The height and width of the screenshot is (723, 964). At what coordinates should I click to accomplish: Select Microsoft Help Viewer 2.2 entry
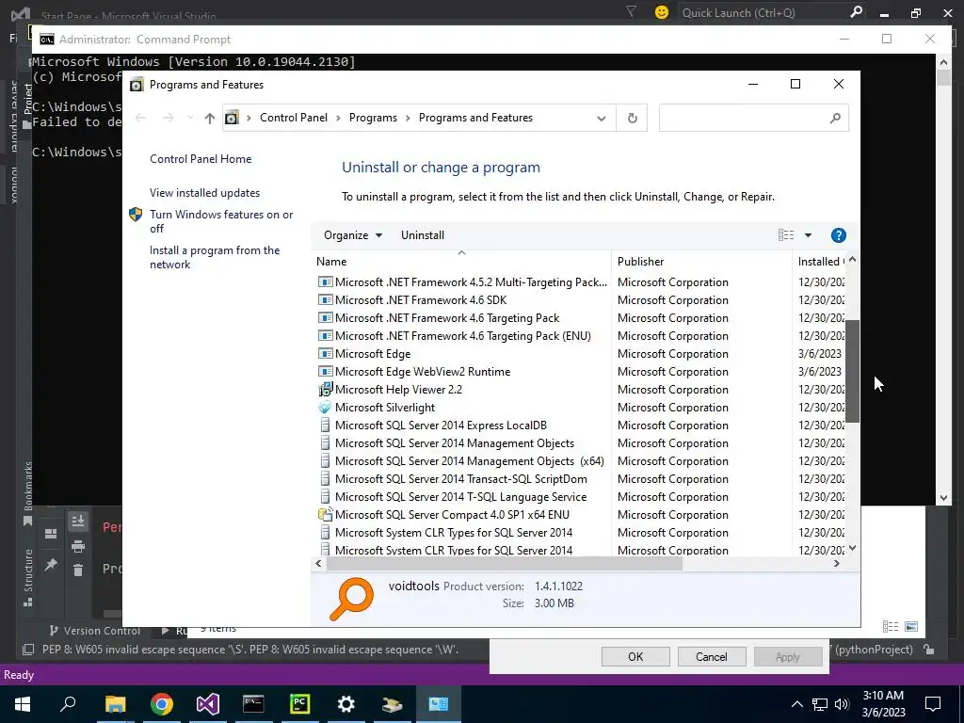coord(398,389)
